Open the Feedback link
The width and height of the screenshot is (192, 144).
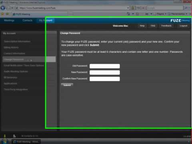[x=166, y=26]
